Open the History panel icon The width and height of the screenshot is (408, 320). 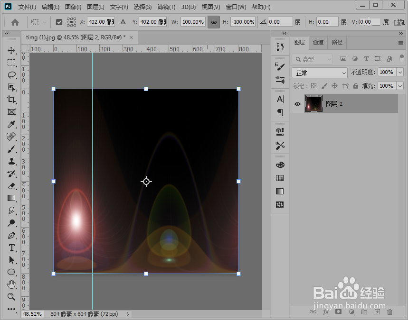pyautogui.click(x=280, y=47)
